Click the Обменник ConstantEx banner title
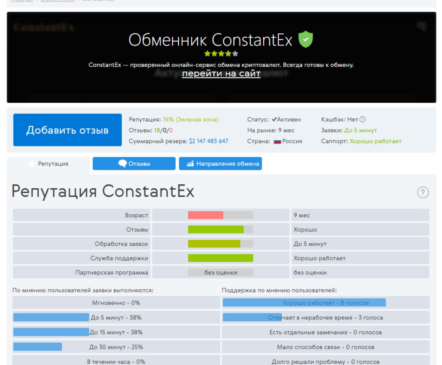 point(210,40)
